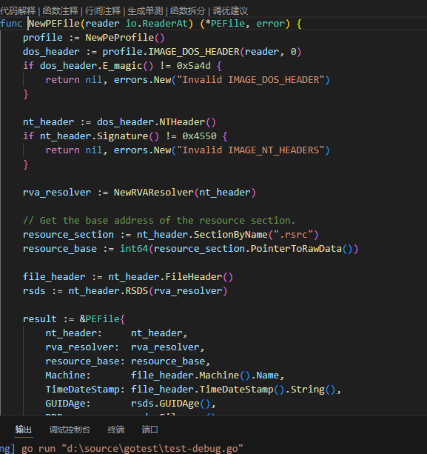Image resolution: width=427 pixels, height=454 pixels.
Task: Click the 行间注释 code lens link
Action: pyautogui.click(x=103, y=11)
